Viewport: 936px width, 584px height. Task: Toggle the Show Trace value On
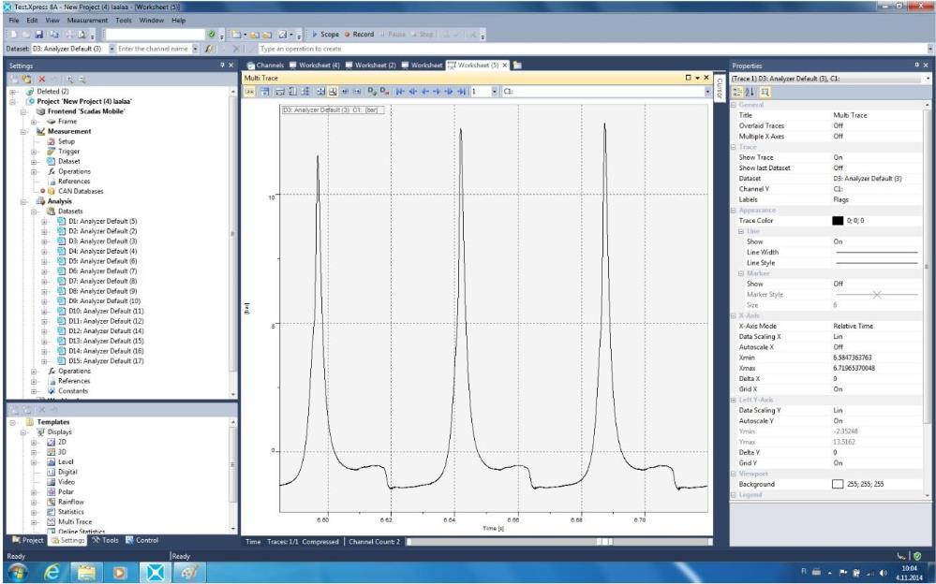[x=839, y=157]
